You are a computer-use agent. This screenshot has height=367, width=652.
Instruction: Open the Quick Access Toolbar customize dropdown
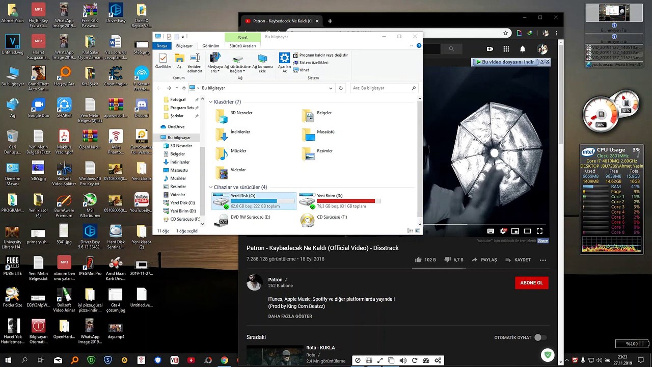click(183, 37)
